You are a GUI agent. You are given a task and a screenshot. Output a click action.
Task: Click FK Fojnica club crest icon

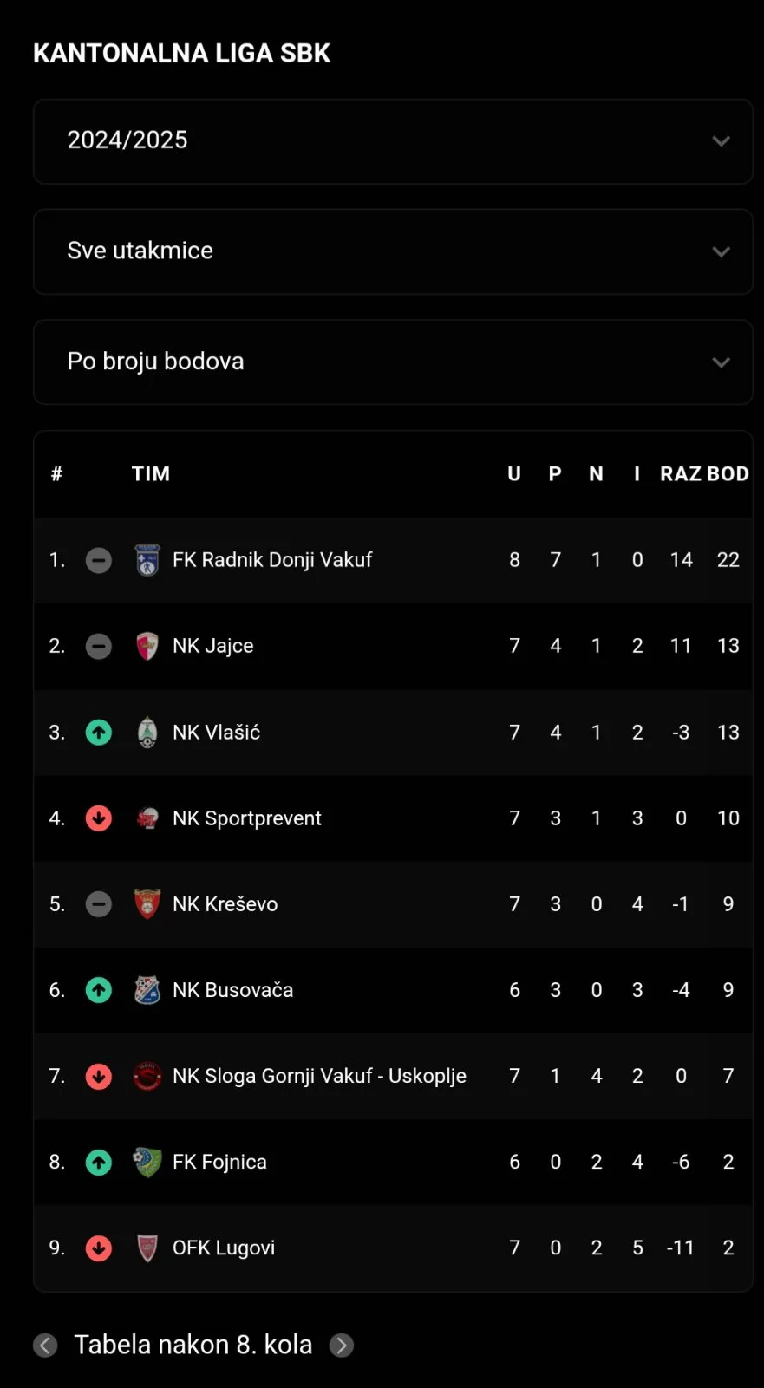pos(147,1162)
